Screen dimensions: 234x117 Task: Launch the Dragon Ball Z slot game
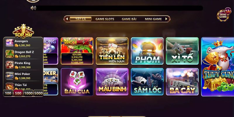tap(77, 51)
